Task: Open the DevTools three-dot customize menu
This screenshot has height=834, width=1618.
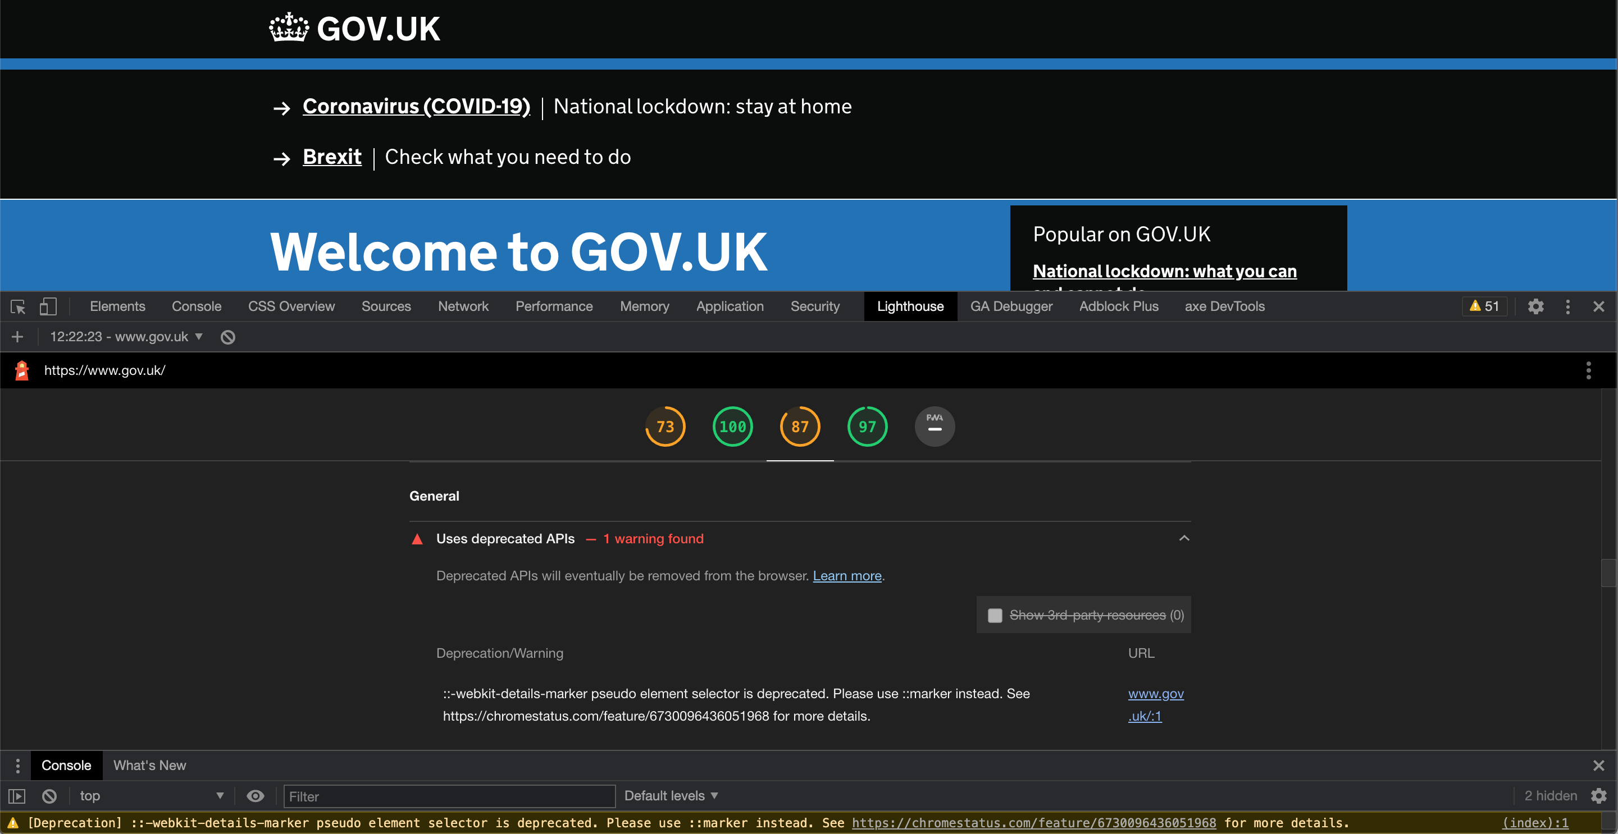Action: coord(1568,306)
